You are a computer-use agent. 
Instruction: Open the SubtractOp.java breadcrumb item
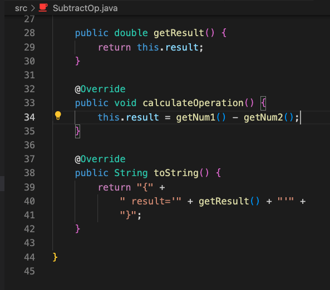coord(85,8)
